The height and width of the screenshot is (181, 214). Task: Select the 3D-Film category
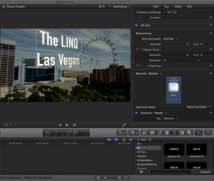pos(148,152)
